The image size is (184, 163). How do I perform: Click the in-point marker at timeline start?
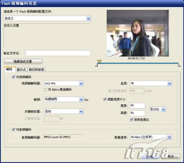(96, 65)
